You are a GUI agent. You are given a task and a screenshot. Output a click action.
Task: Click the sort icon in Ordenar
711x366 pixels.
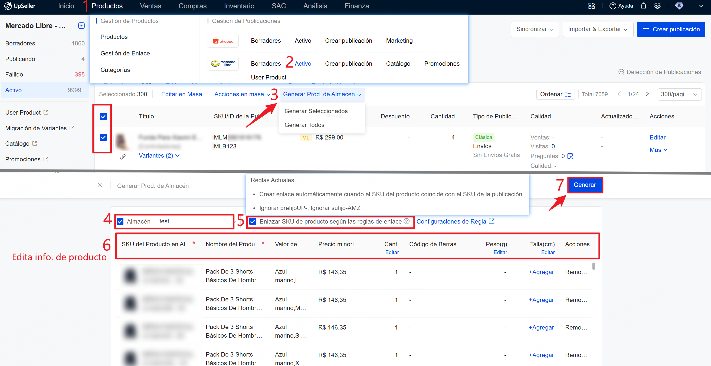point(568,94)
